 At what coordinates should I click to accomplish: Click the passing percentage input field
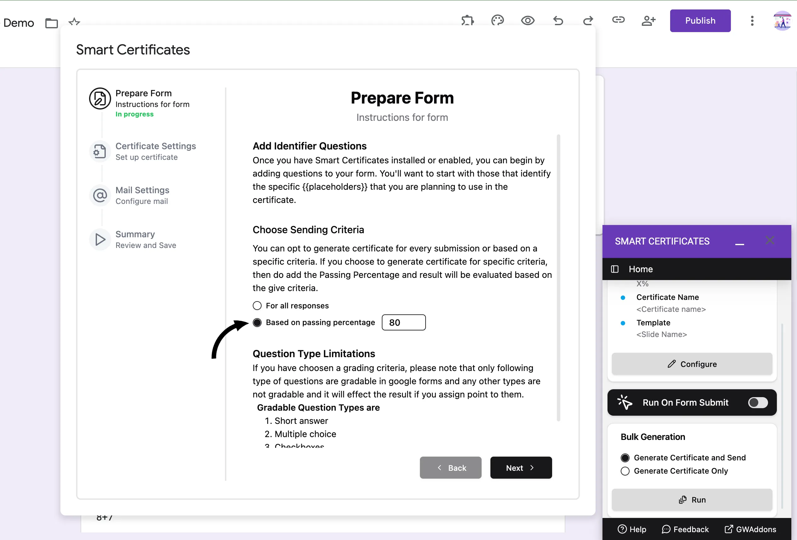(404, 322)
